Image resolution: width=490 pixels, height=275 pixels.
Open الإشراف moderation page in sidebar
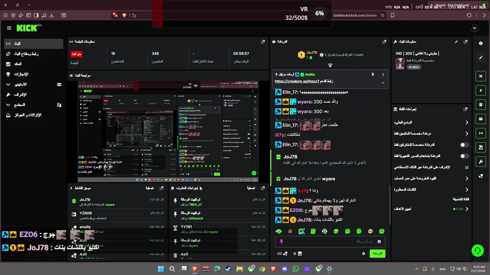(34, 94)
